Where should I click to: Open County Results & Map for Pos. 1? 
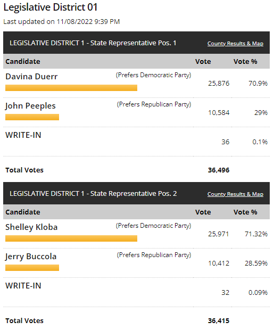tap(235, 43)
